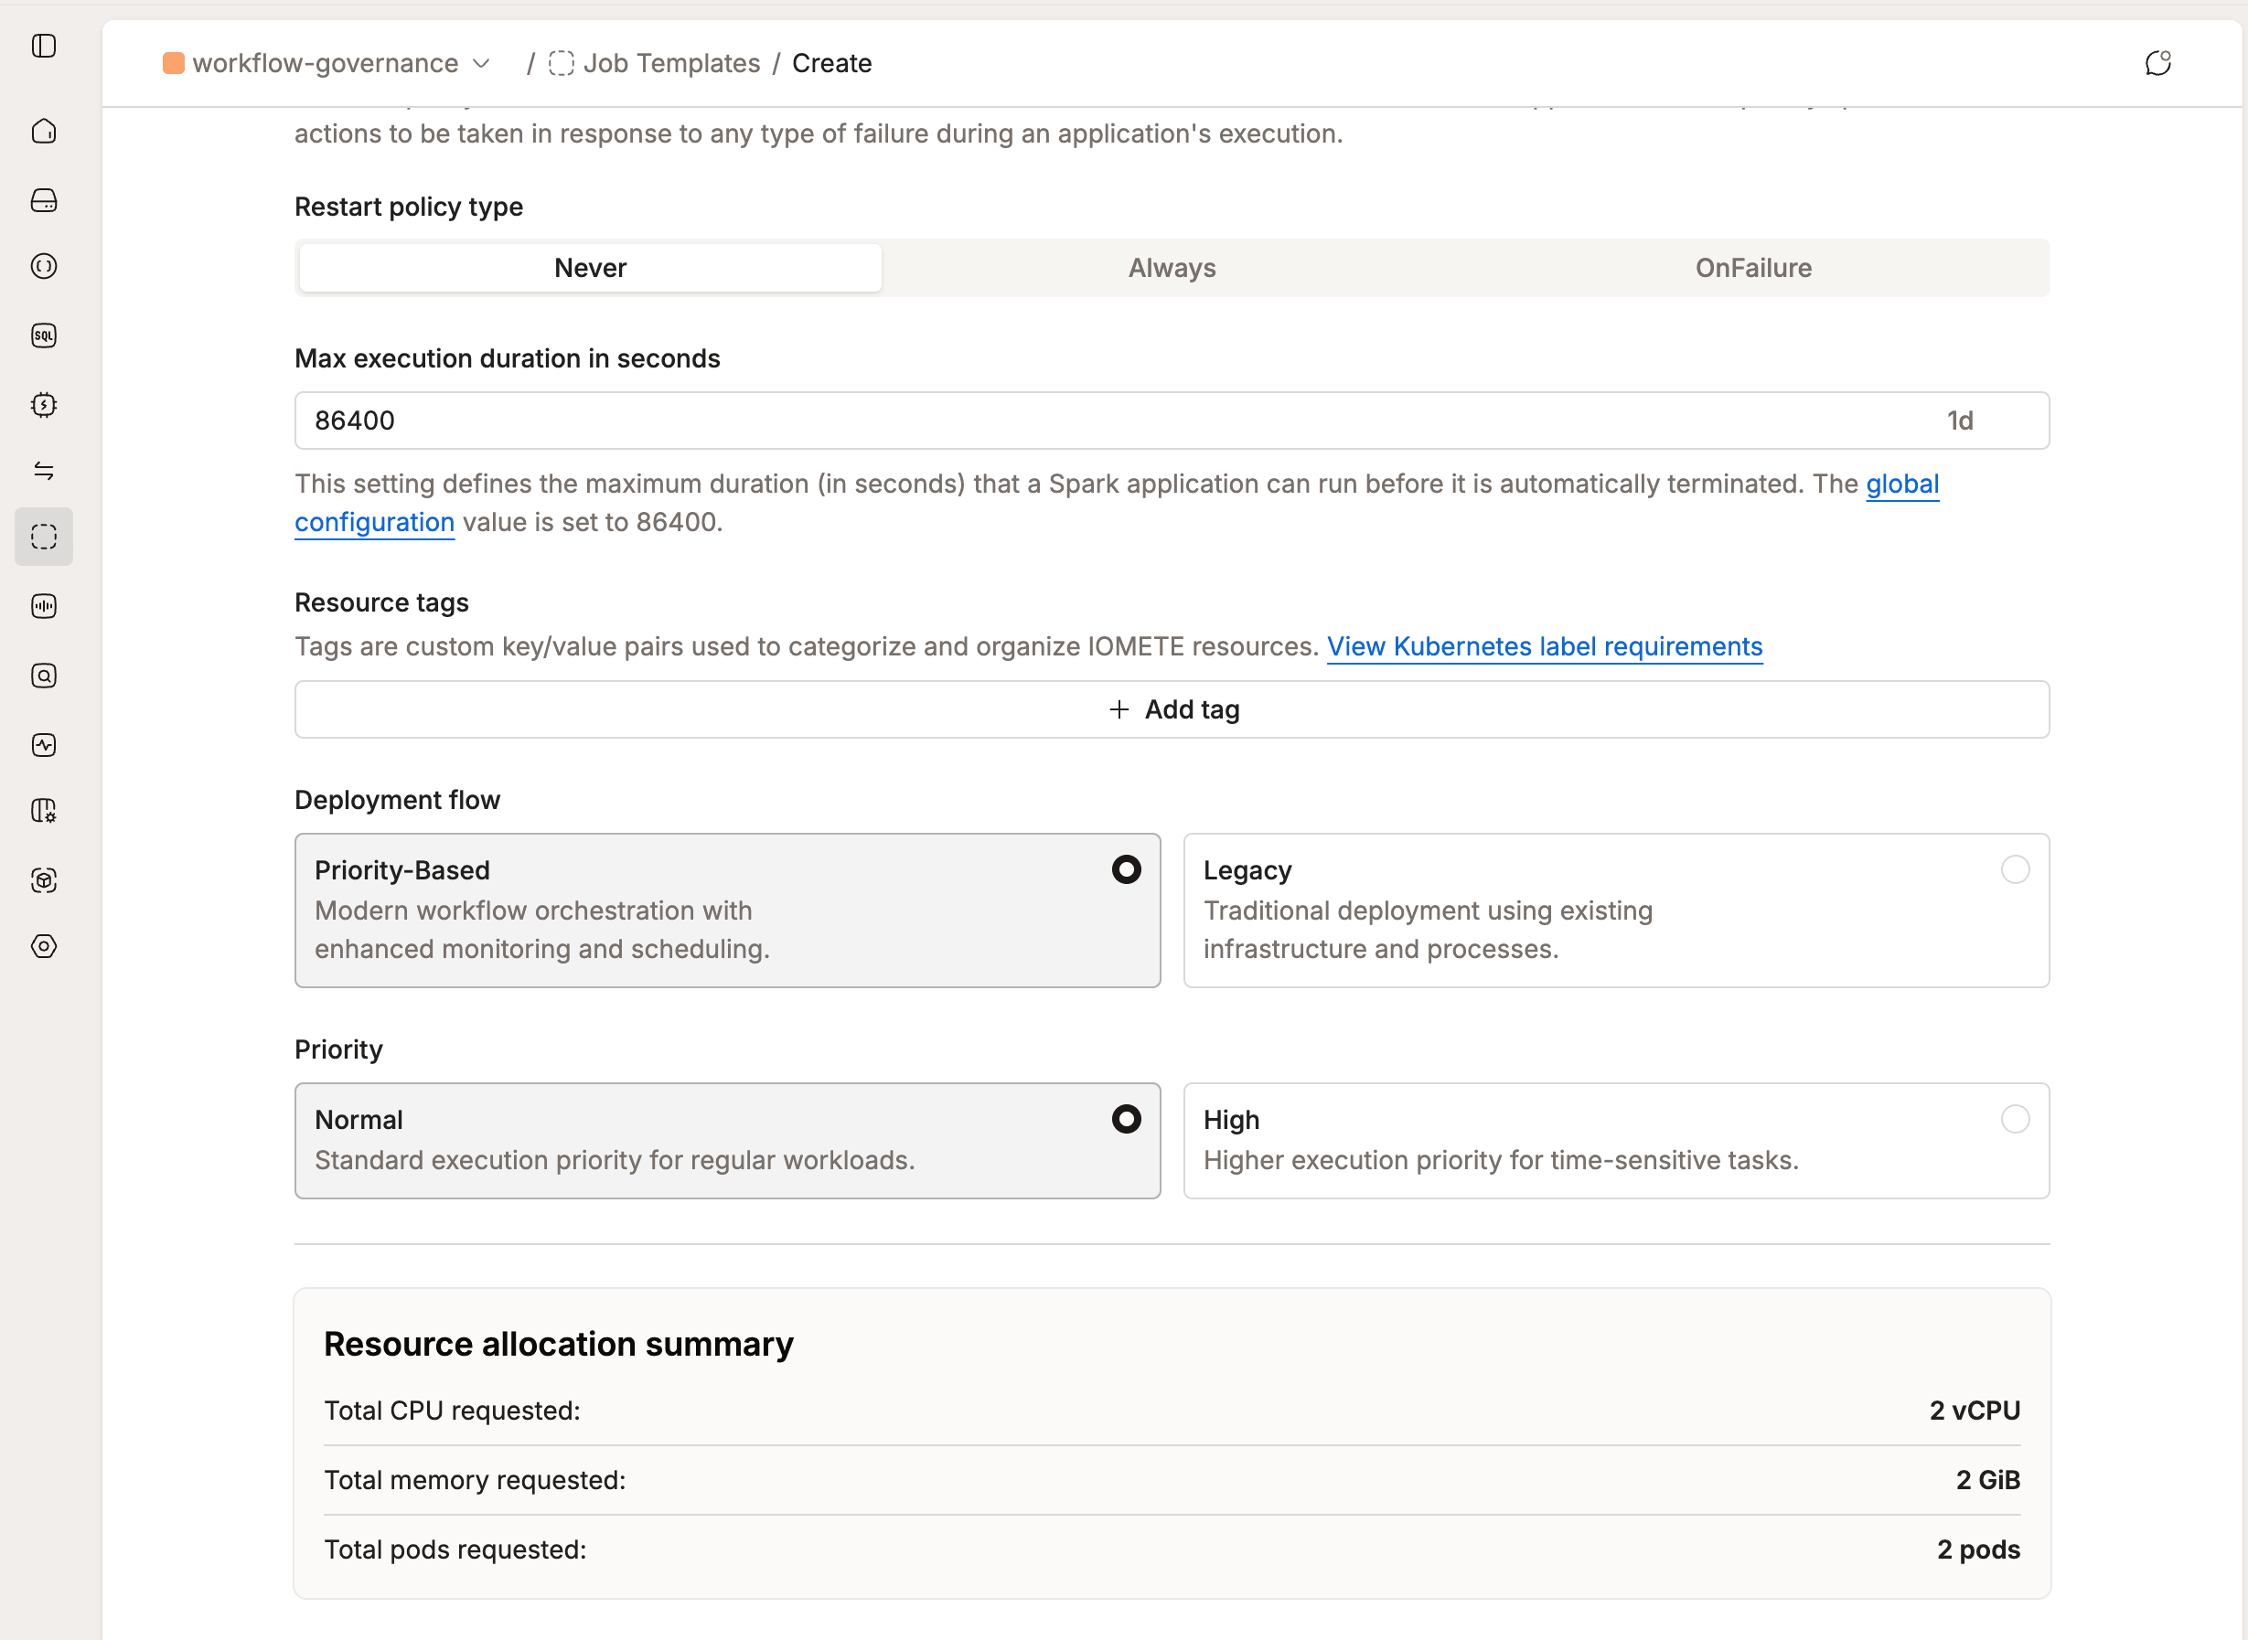Open the circular brackets sidebar icon
This screenshot has width=2248, height=1640.
pos(44,266)
